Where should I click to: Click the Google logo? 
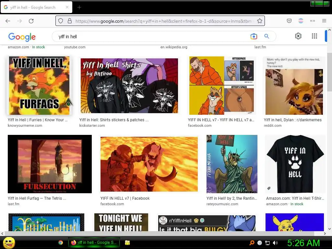22,37
